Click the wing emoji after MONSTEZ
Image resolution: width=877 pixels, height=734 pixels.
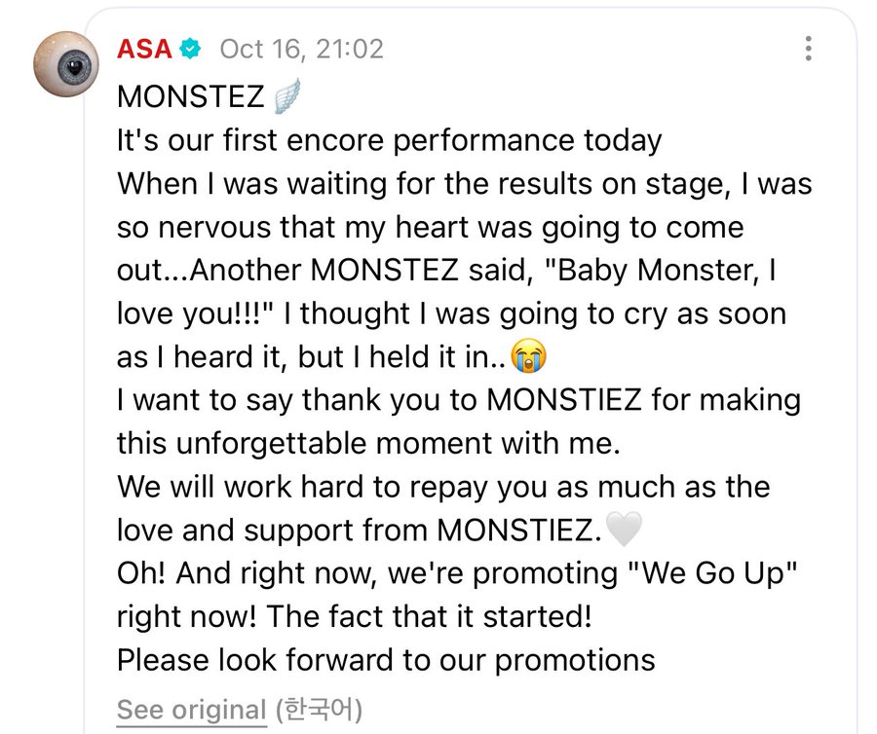pos(287,97)
